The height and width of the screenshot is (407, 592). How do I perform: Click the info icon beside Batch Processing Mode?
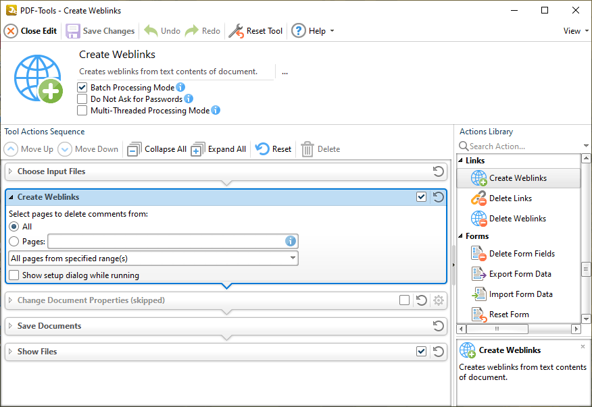click(180, 88)
